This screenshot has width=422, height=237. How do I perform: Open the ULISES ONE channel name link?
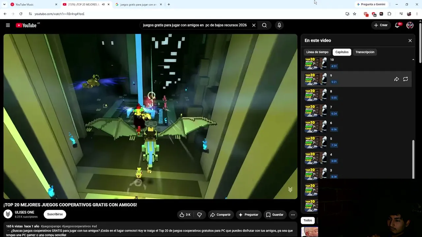point(24,212)
